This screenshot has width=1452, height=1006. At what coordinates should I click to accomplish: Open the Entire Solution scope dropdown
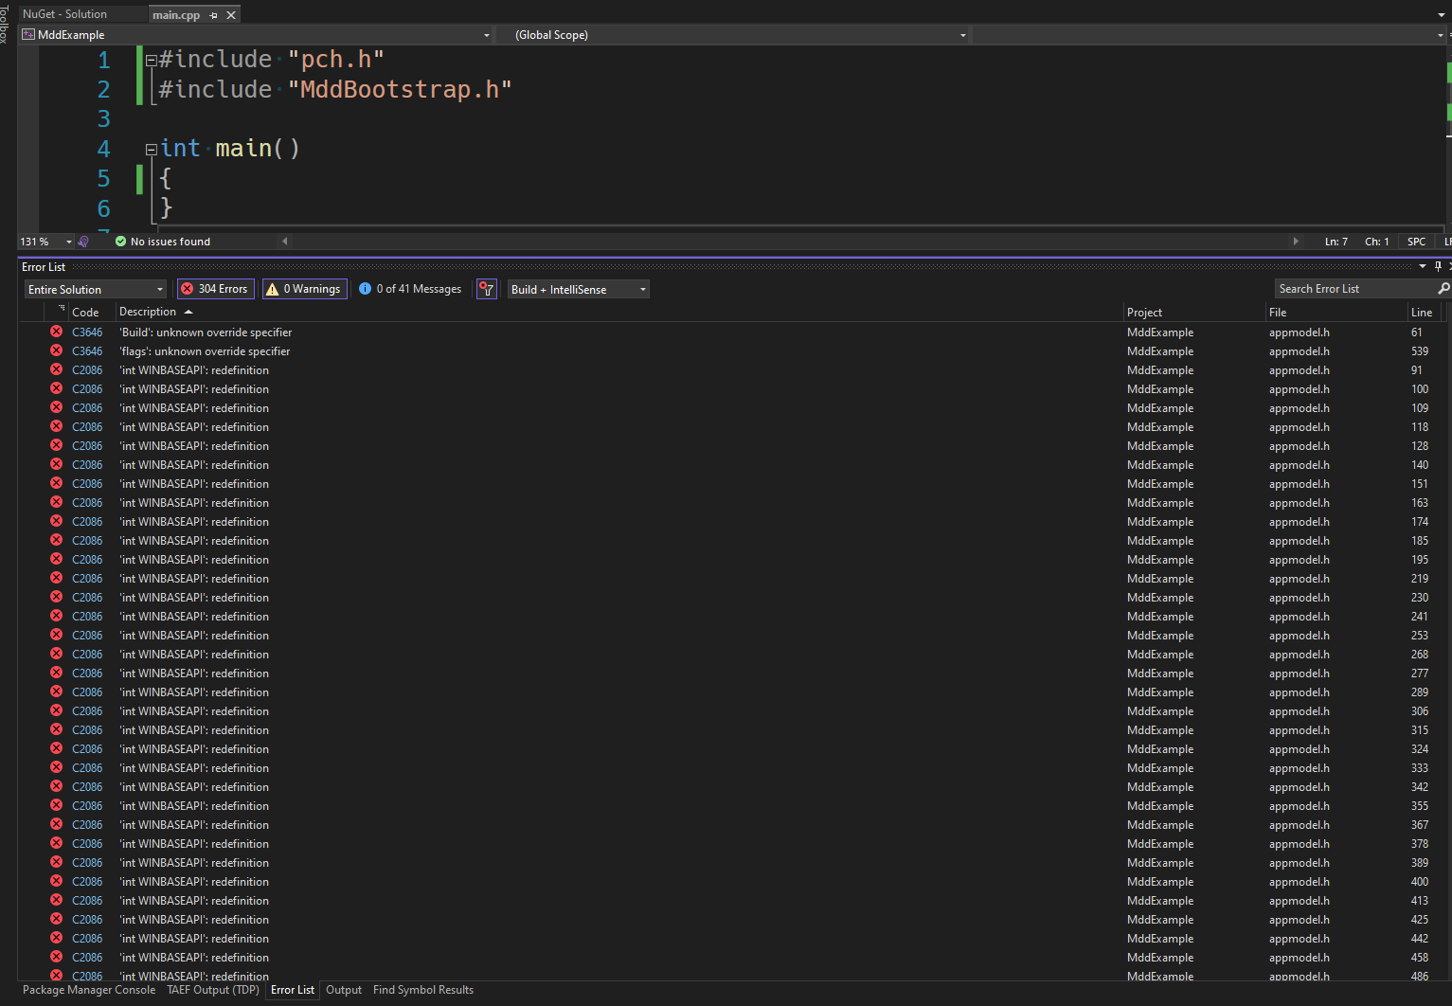pyautogui.click(x=158, y=289)
